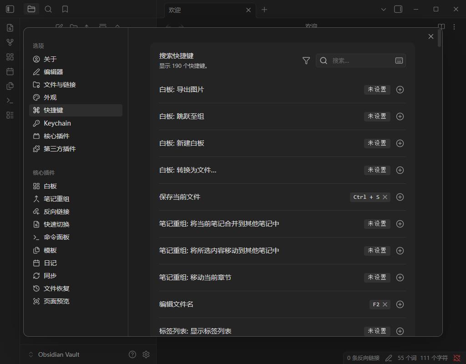Create a new canvas via the ribbon icon
This screenshot has height=364, width=466.
point(10,56)
